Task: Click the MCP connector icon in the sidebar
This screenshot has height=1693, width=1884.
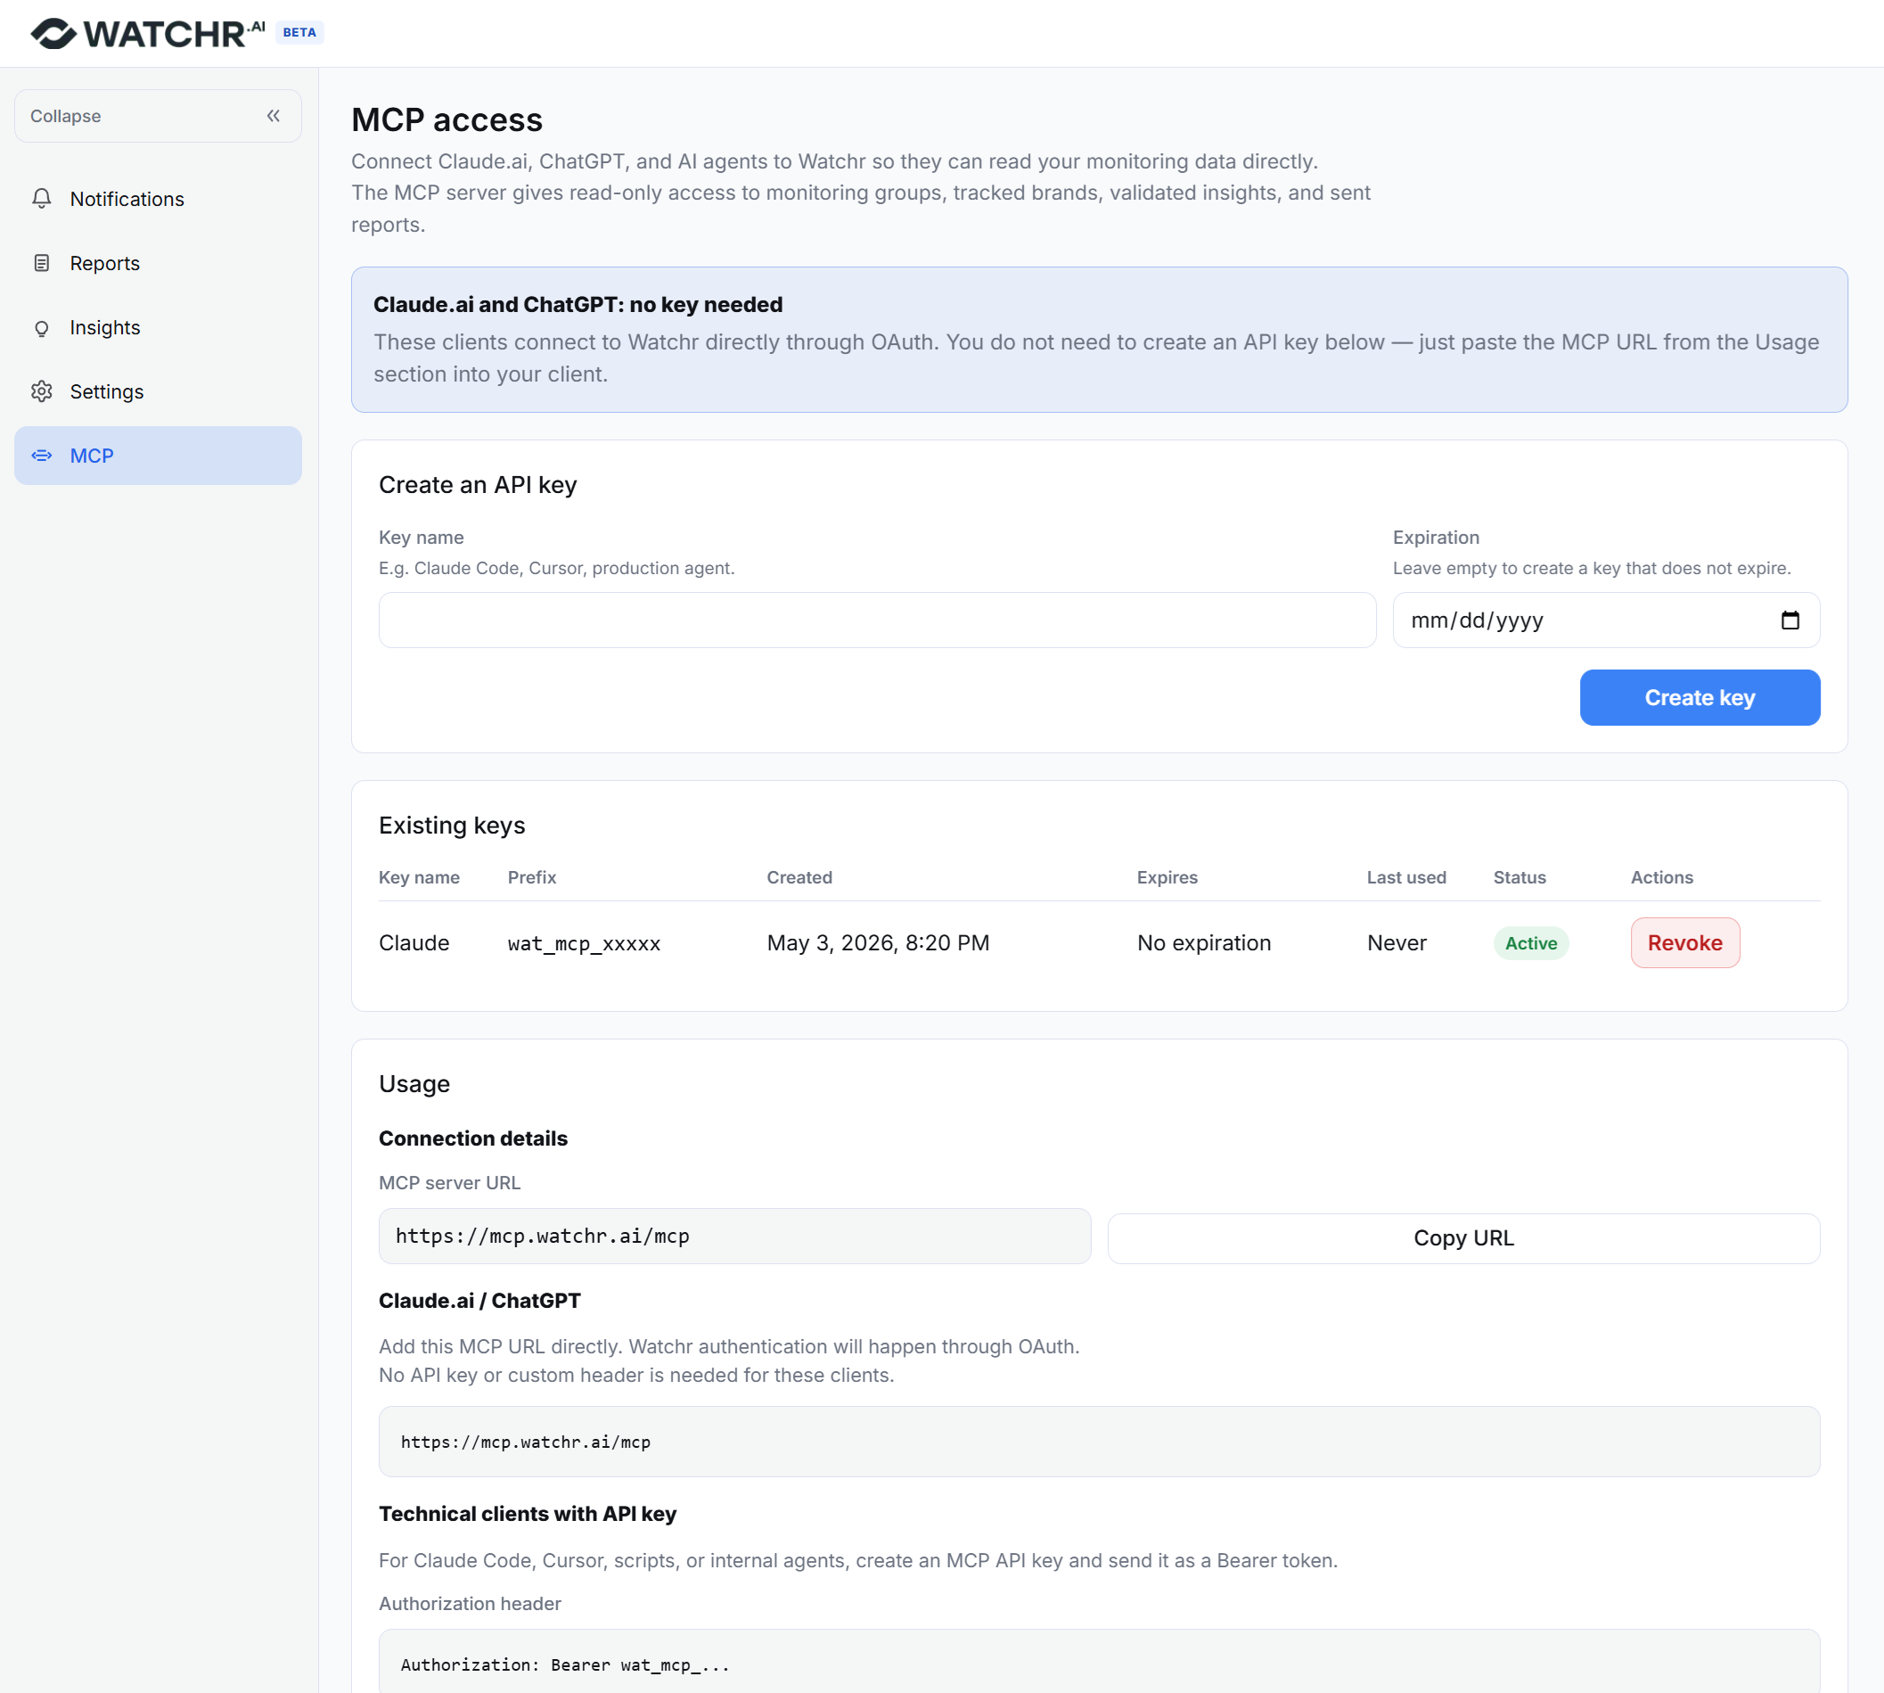Action: [x=42, y=456]
